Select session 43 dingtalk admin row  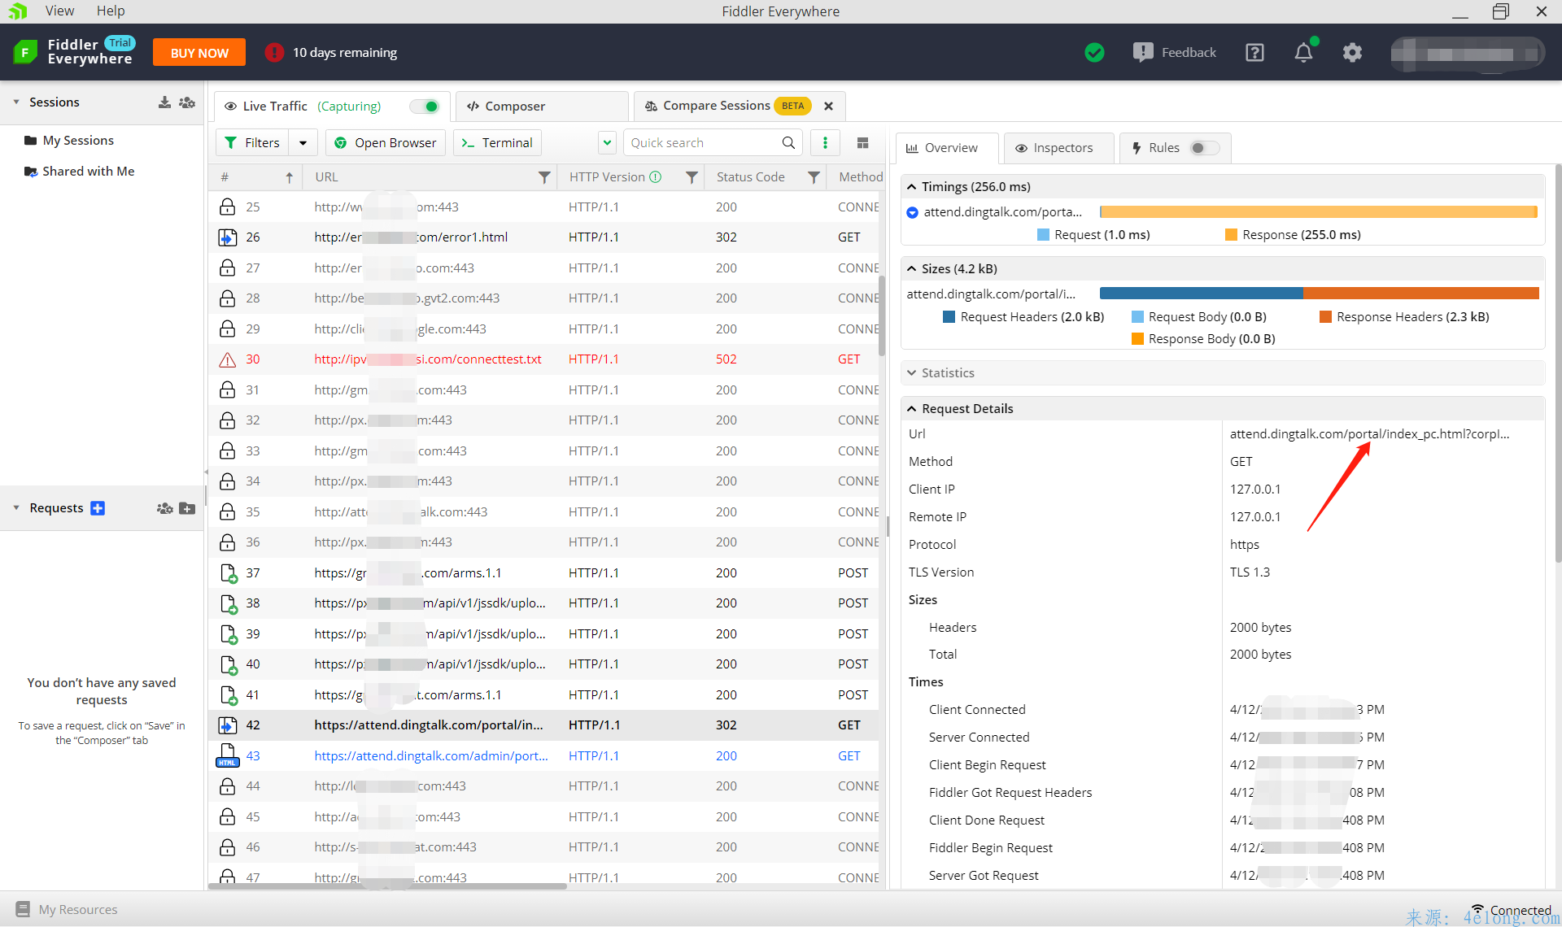[543, 755]
